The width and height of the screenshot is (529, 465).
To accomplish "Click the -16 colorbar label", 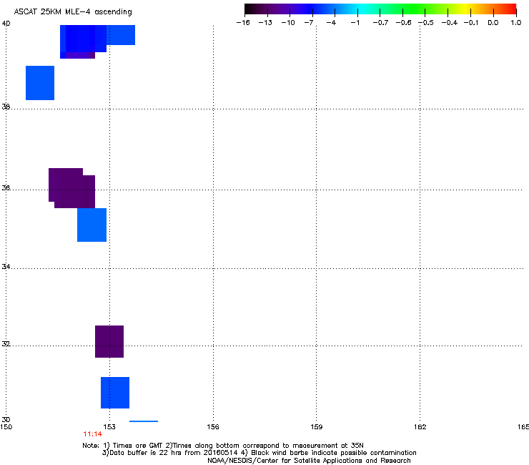I will pyautogui.click(x=243, y=23).
